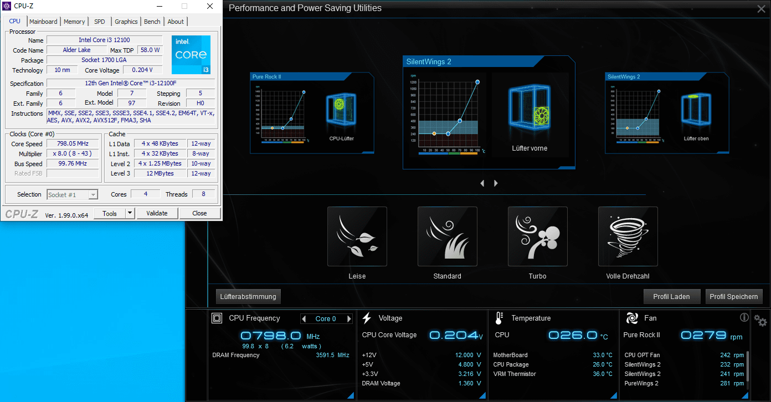Click the SilentWings 2 row showing 232 rpm
The width and height of the screenshot is (771, 402).
684,364
